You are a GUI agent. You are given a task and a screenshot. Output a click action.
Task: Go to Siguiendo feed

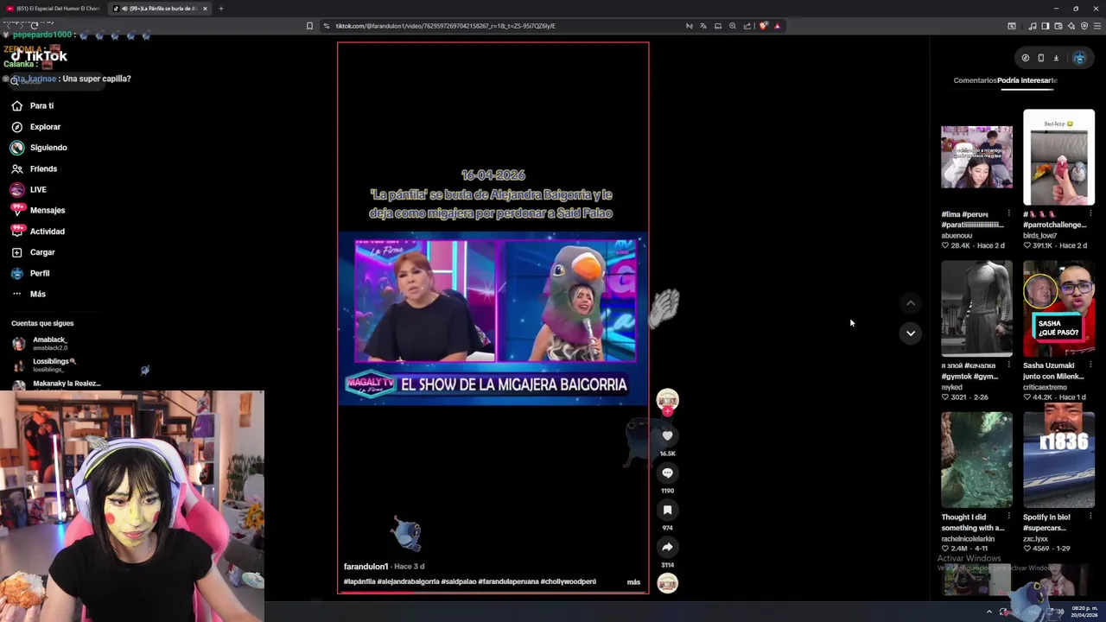(39, 148)
